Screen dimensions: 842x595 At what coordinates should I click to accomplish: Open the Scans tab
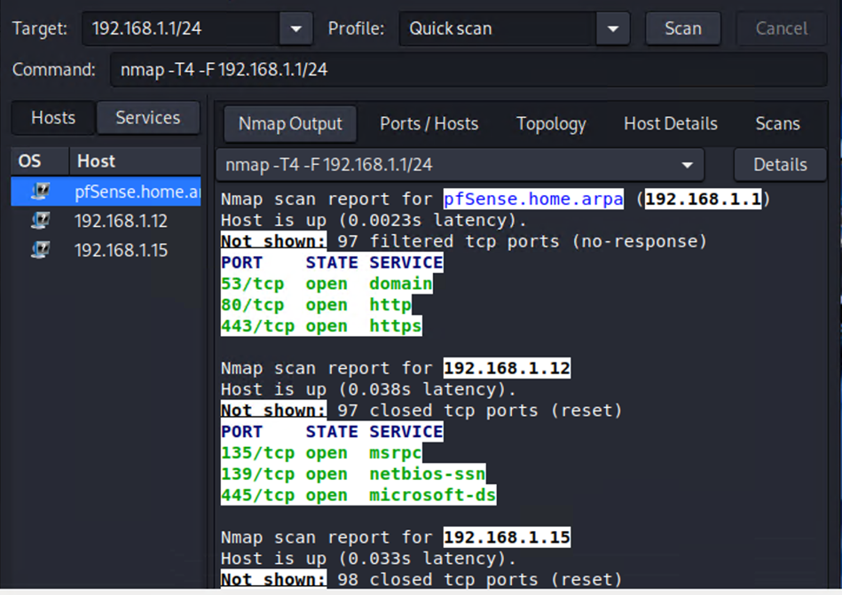(777, 124)
